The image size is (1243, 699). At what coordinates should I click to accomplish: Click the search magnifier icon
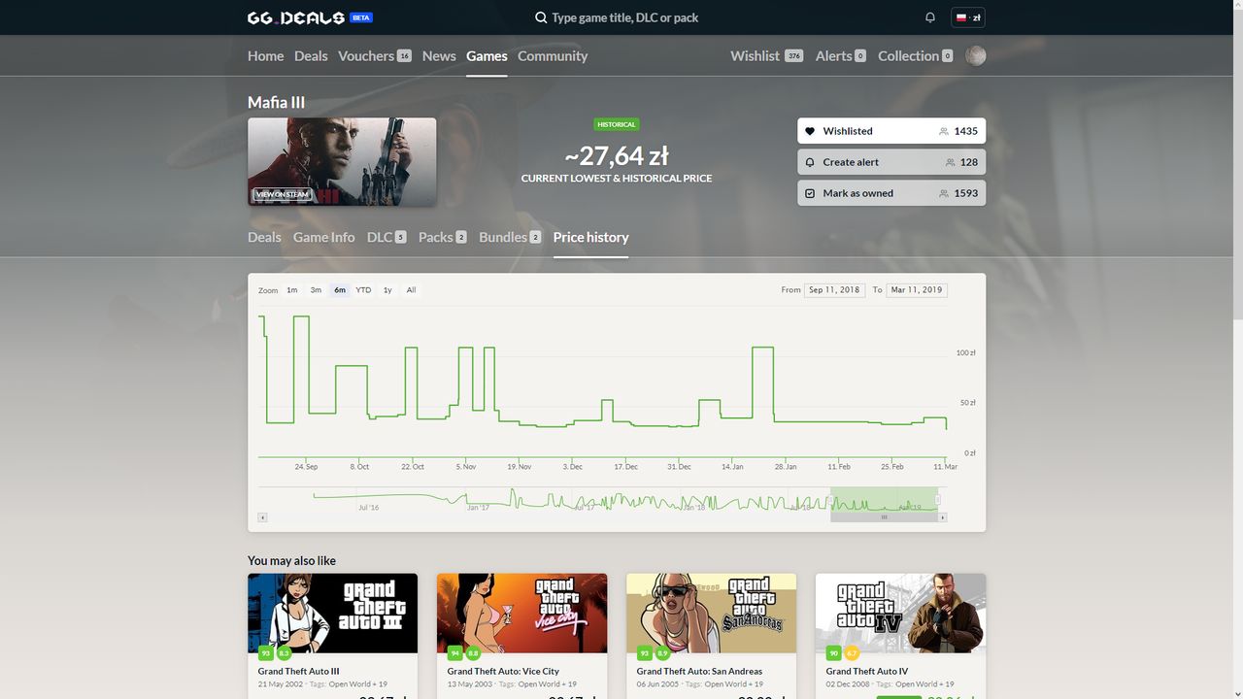point(541,17)
